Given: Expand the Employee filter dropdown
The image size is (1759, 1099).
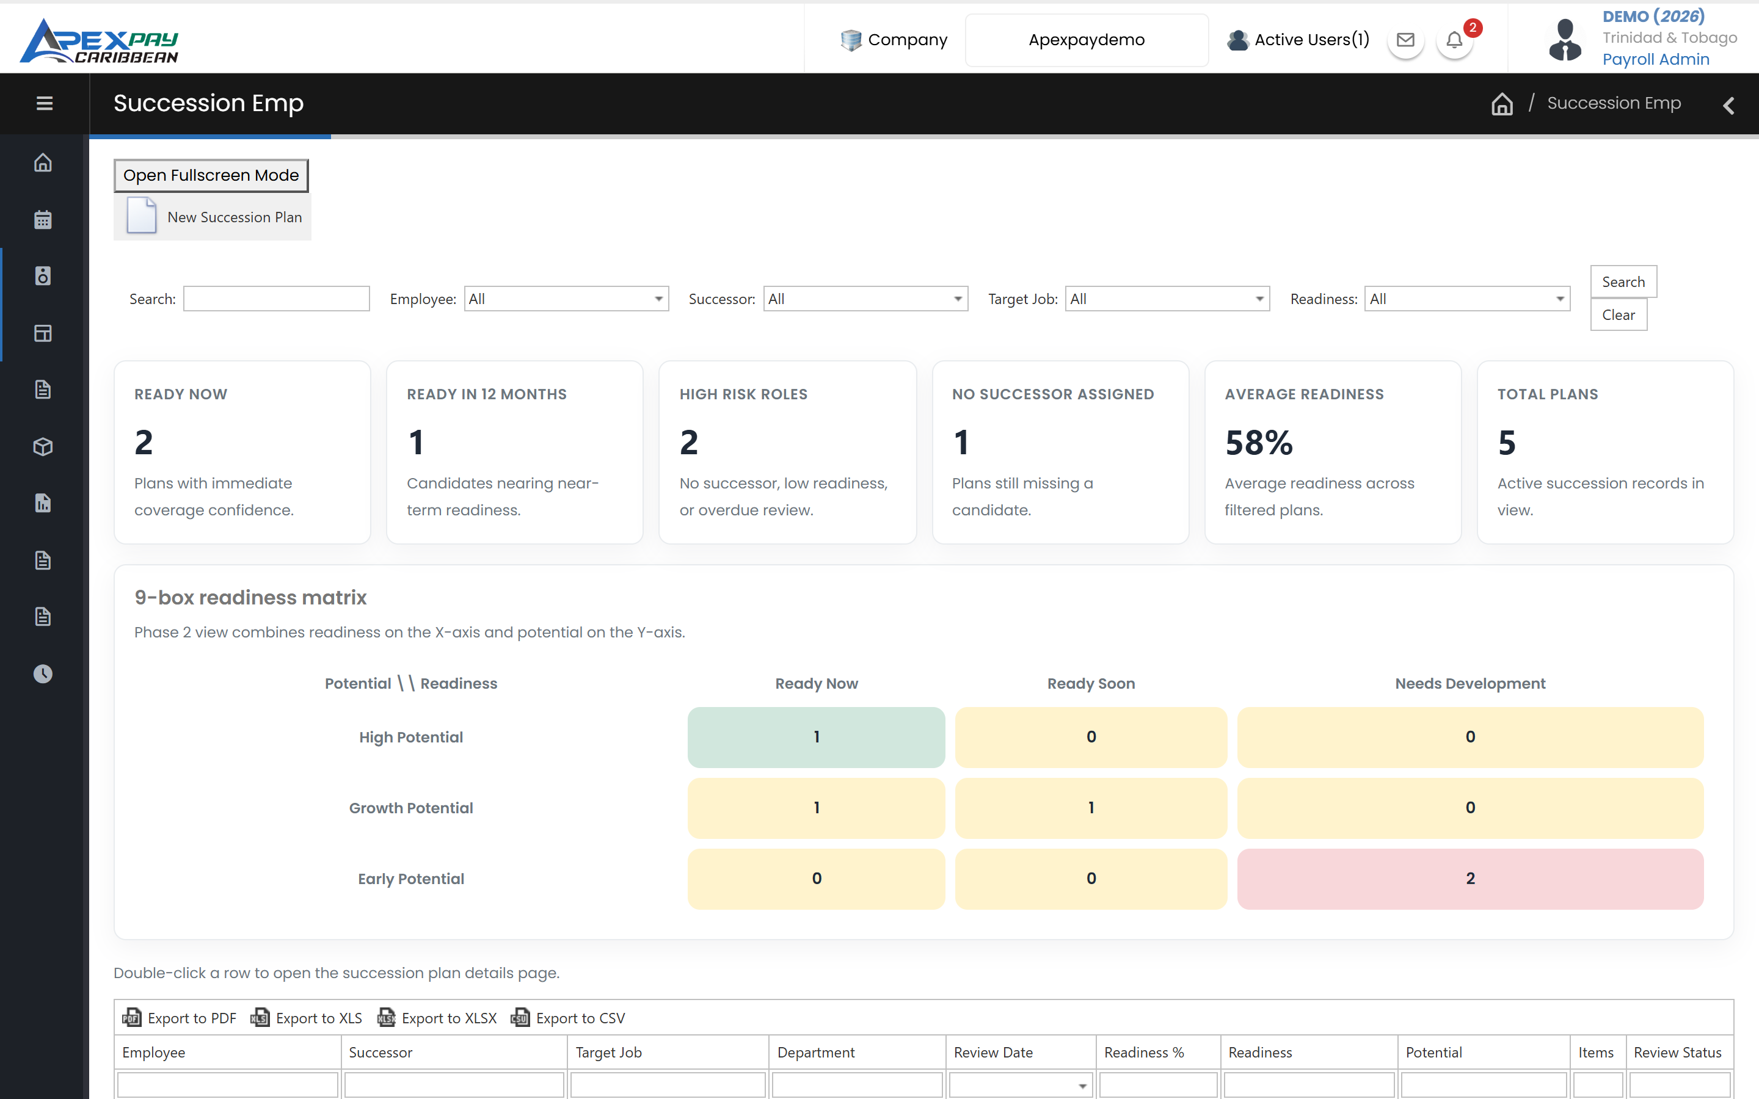Looking at the screenshot, I should (566, 299).
